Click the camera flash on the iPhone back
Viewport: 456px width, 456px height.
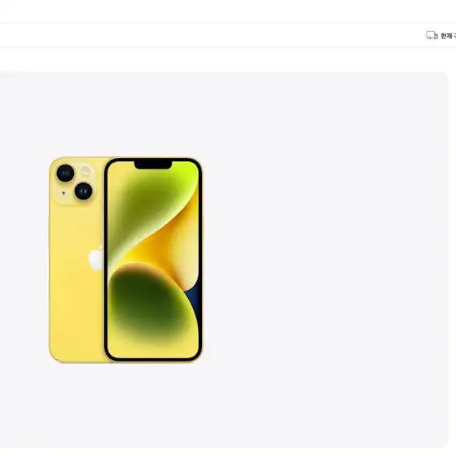pos(85,171)
